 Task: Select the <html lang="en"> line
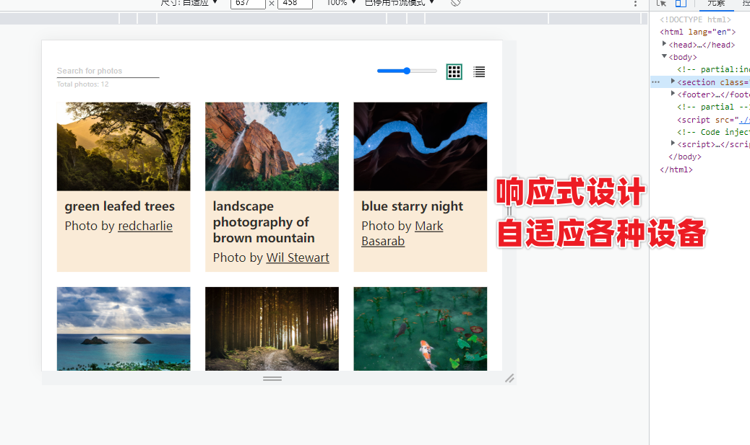click(697, 32)
